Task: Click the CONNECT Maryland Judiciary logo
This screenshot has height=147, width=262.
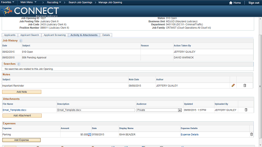Action: [30, 11]
